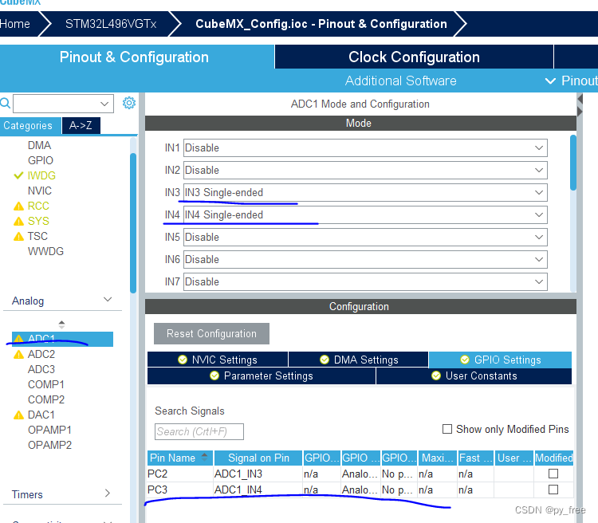
Task: Click CubeMX_Config.ioc breadcrumb
Action: click(x=321, y=24)
